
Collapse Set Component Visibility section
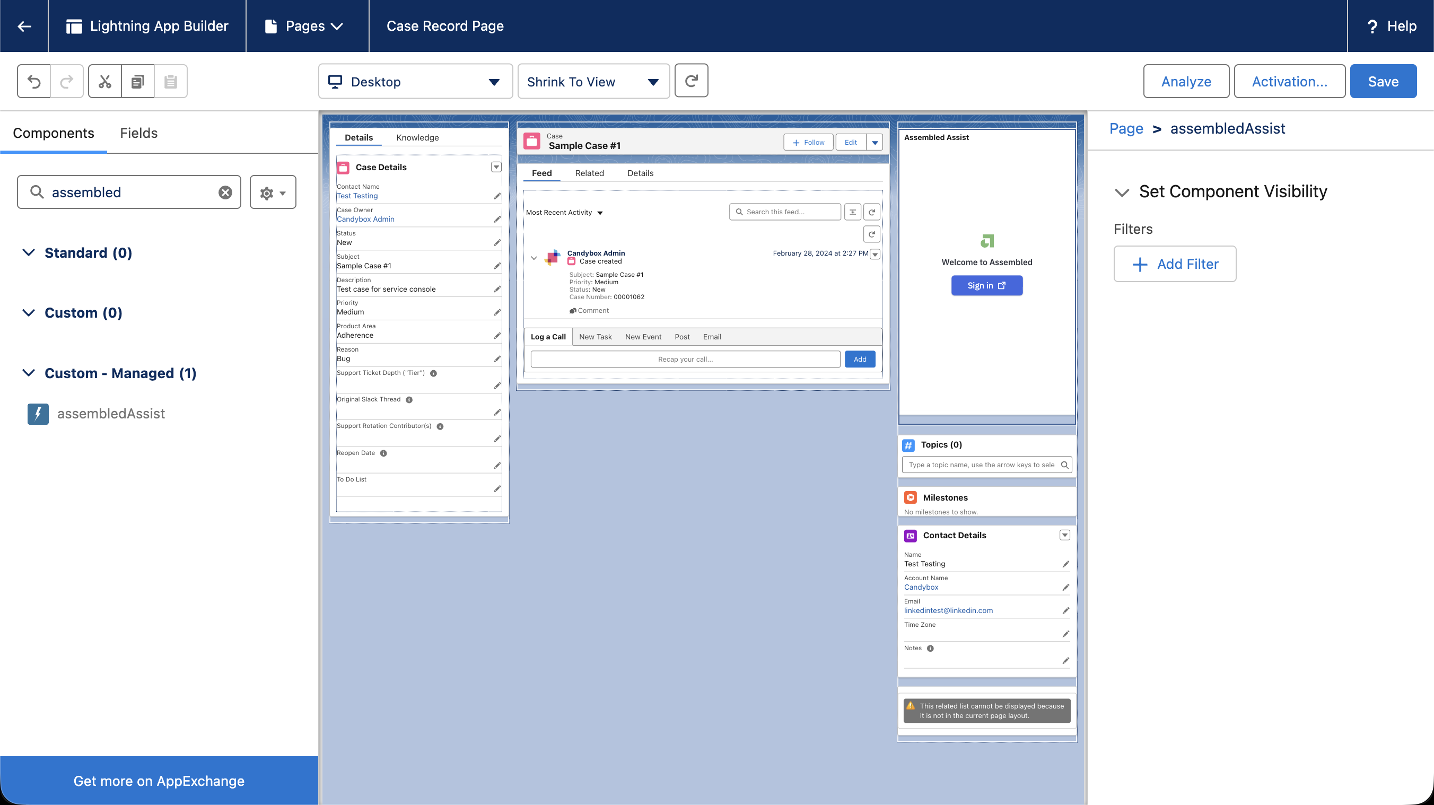tap(1122, 192)
